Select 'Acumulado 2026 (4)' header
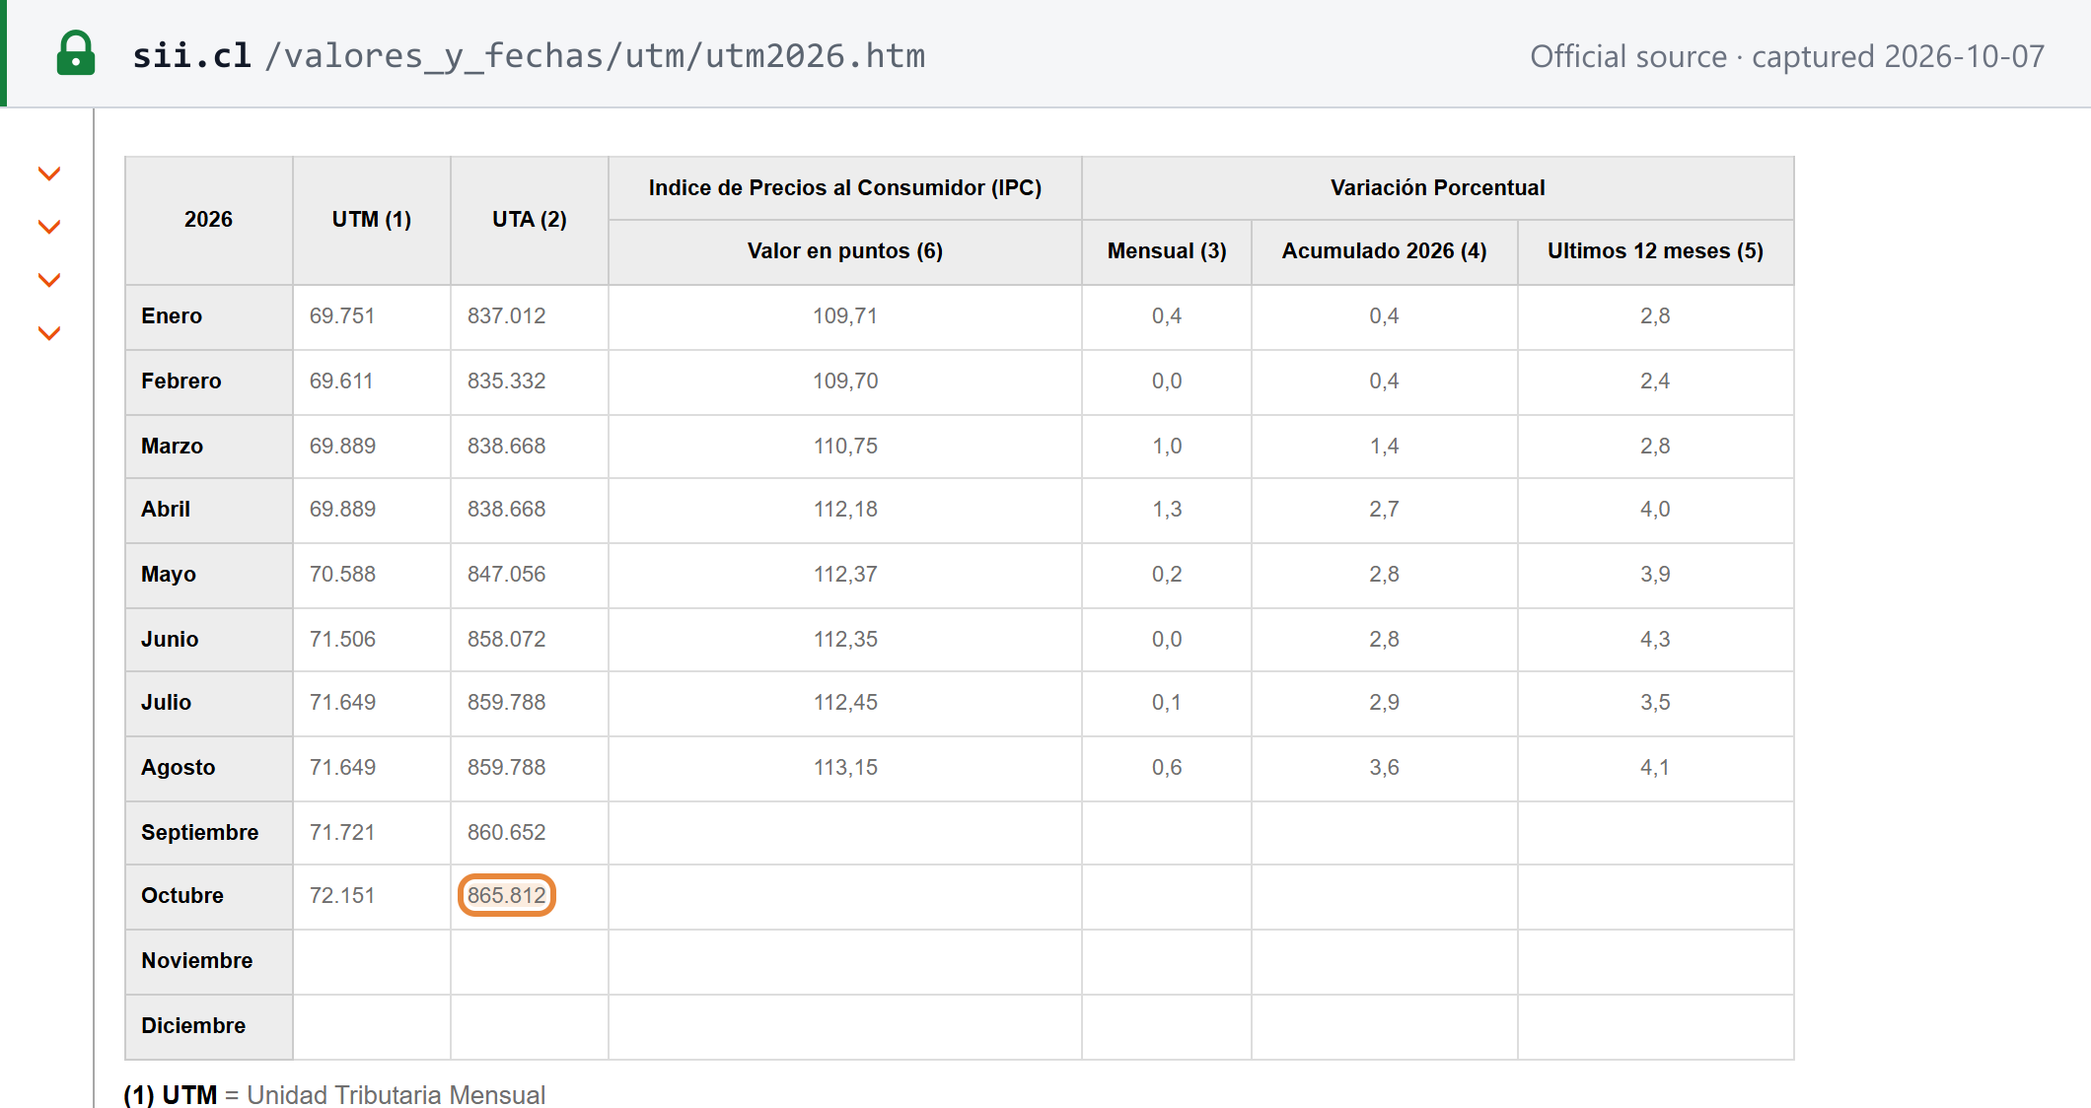 click(x=1385, y=250)
